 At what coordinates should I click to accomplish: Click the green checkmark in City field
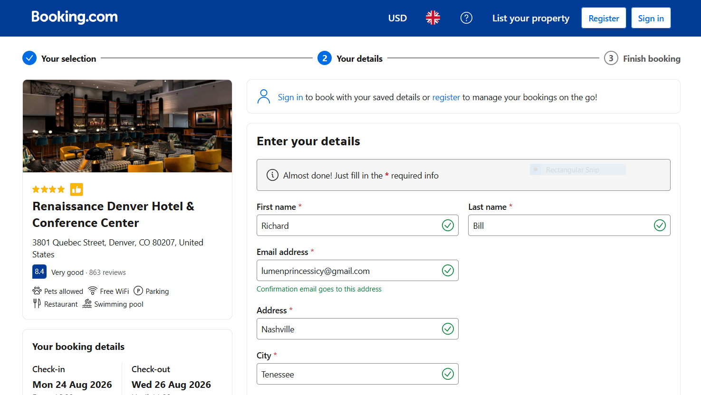coord(448,374)
